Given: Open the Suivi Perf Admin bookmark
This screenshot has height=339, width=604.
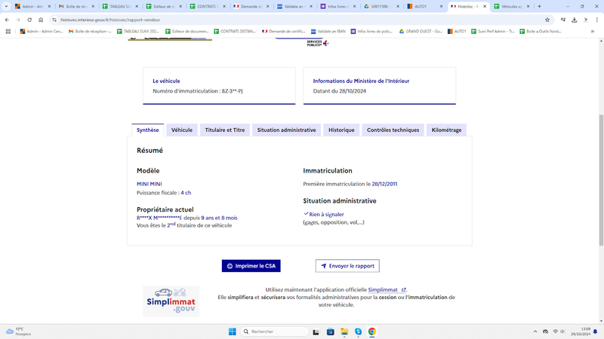Looking at the screenshot, I should pyautogui.click(x=493, y=32).
